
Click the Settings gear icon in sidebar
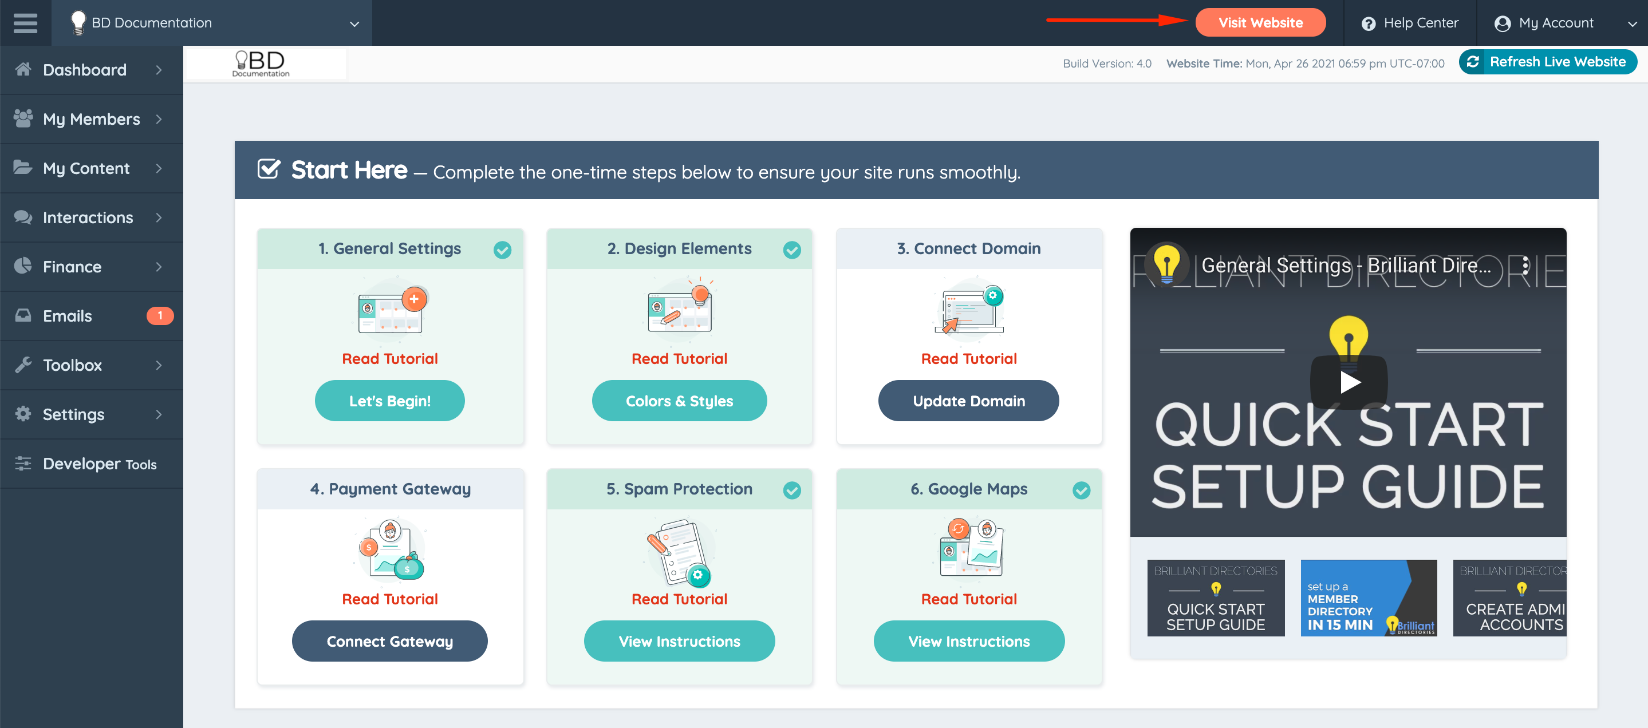click(23, 414)
